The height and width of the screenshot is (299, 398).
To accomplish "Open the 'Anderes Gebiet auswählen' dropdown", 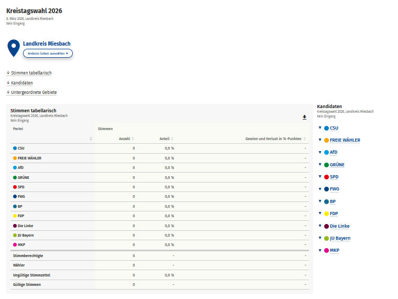I will tap(48, 54).
